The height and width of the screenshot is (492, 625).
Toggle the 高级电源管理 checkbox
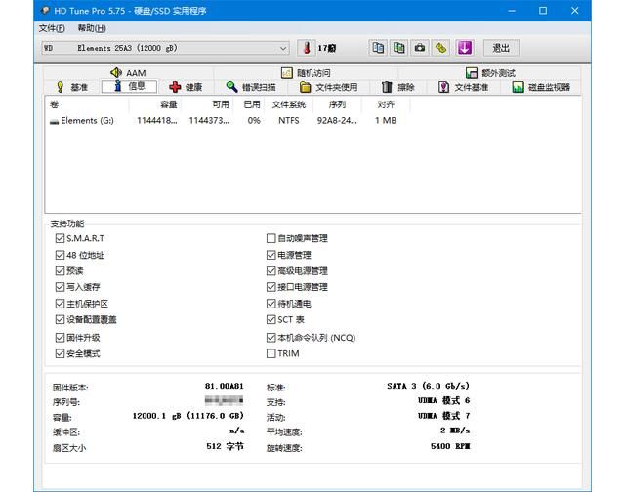click(x=271, y=271)
